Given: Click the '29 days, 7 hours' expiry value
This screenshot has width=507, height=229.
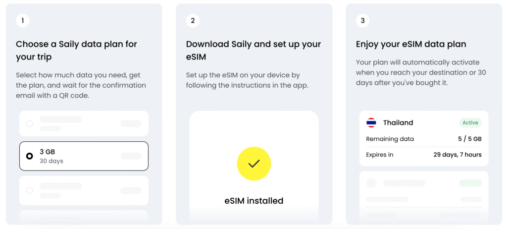Looking at the screenshot, I should coord(457,155).
